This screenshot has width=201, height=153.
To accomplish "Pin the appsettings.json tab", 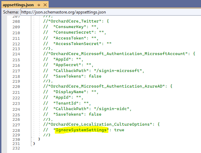I will pyautogui.click(x=39, y=5).
